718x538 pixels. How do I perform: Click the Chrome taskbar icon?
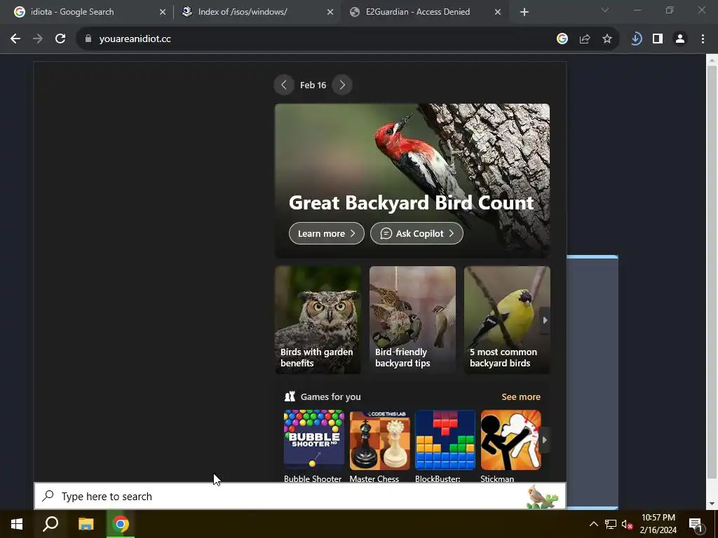coord(121,524)
